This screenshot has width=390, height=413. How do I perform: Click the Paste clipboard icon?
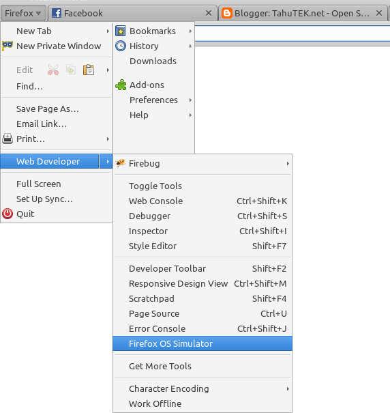pyautogui.click(x=89, y=70)
